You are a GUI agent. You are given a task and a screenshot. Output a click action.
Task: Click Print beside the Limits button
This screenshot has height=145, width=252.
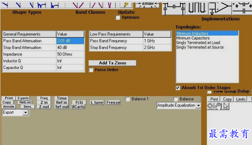coord(214,99)
